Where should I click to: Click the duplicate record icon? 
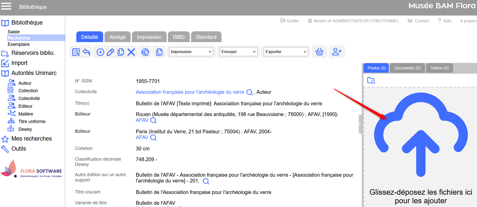tap(121, 52)
